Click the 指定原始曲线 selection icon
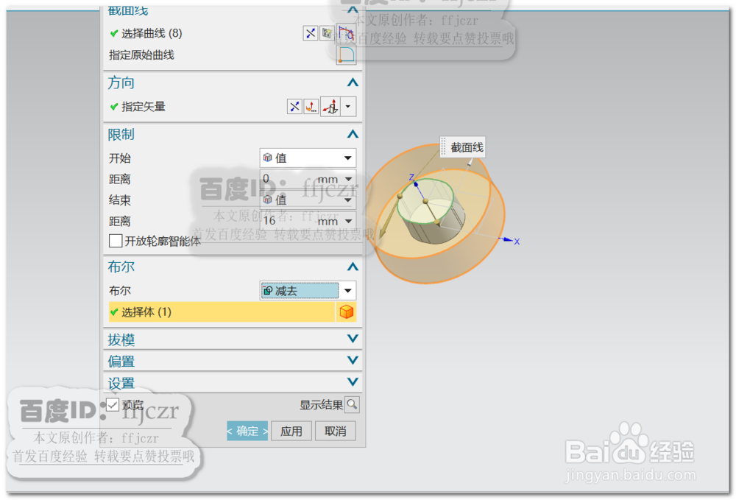 coord(346,55)
